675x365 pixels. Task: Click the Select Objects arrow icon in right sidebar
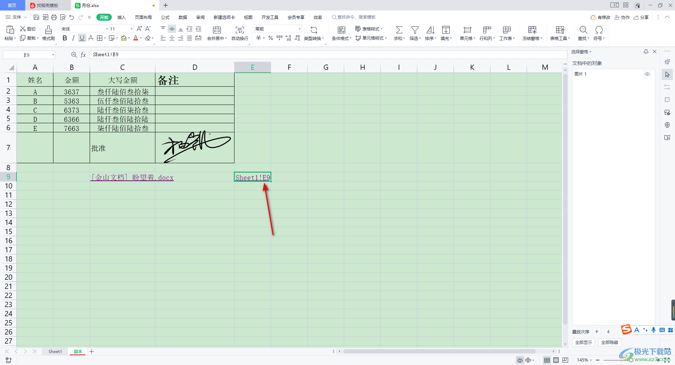click(667, 74)
